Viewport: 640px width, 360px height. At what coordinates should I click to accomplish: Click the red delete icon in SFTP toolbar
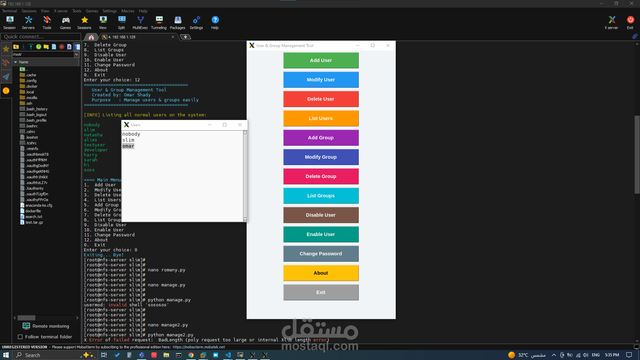point(62,47)
